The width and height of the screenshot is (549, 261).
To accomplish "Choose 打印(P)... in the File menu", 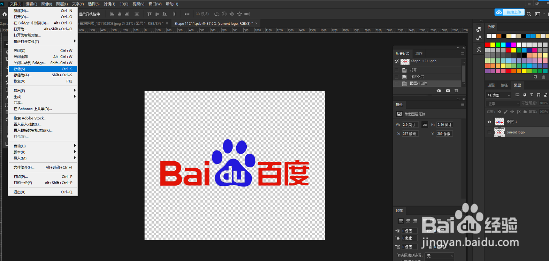I will 43,177.
